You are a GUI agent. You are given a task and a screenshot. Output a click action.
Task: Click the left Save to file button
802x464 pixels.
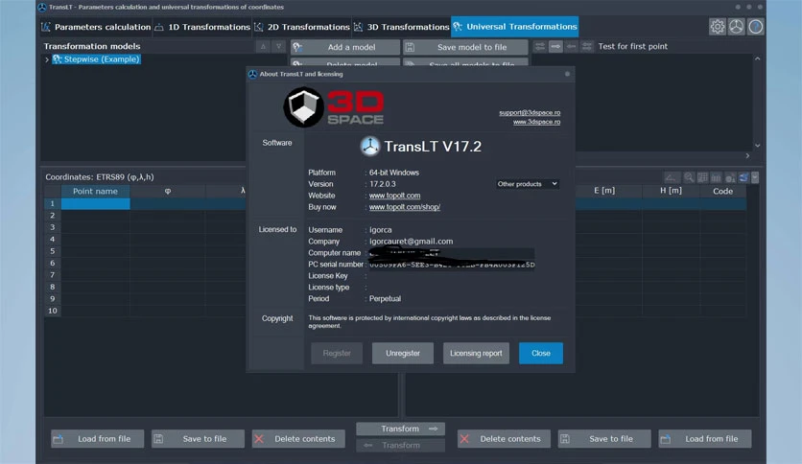[x=198, y=439]
